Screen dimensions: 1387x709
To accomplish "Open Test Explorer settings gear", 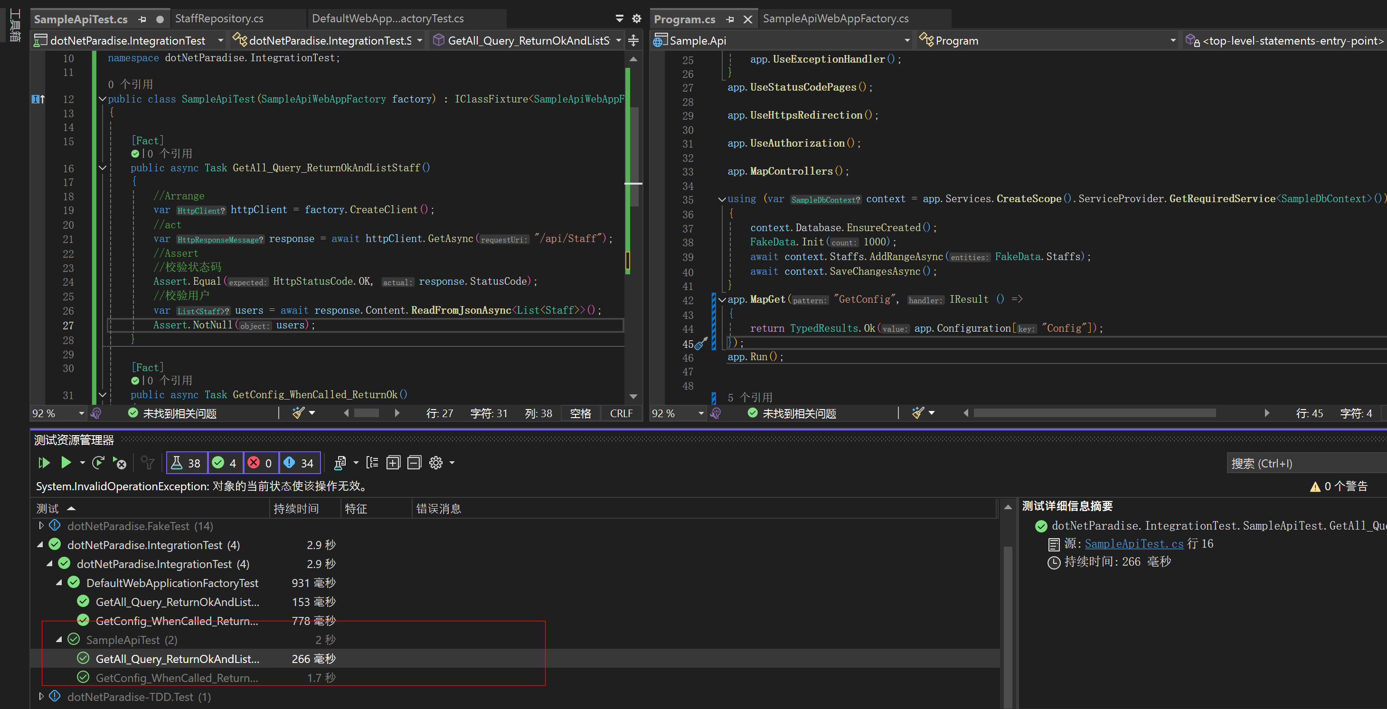I will click(435, 463).
